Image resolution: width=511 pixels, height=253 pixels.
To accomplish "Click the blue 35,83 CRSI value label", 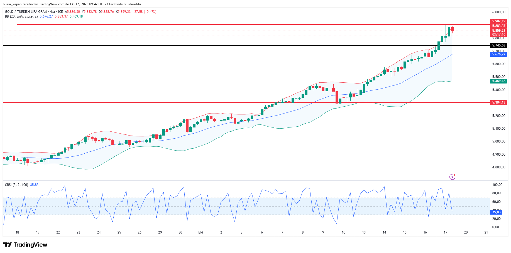I will click(496, 212).
